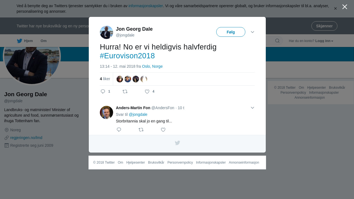This screenshot has width=354, height=199.
Task: Reply to Jon Georg Dale's tweet
Action: [x=103, y=91]
